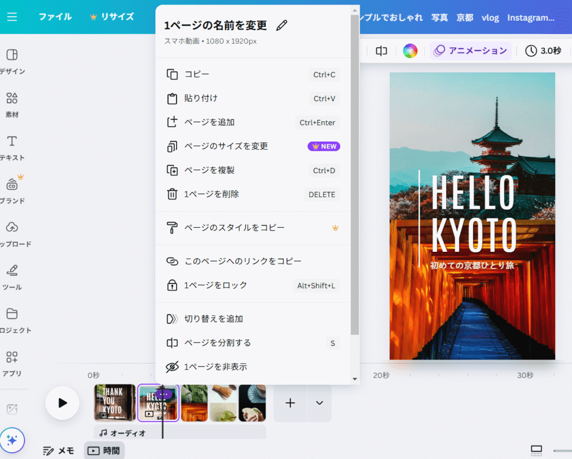The height and width of the screenshot is (459, 572).
Task: Select コピー in the page menu
Action: point(253,74)
